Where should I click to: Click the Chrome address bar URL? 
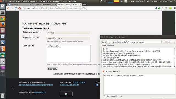coord(56,8)
